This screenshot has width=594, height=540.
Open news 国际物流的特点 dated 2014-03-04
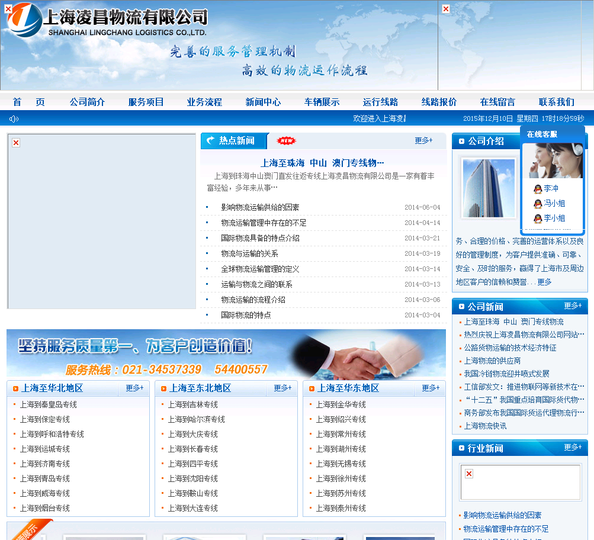tap(246, 315)
